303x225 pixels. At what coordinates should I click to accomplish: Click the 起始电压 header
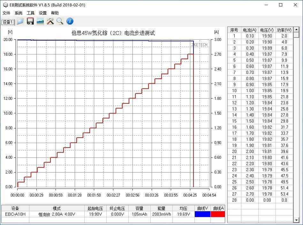[x=95, y=208]
